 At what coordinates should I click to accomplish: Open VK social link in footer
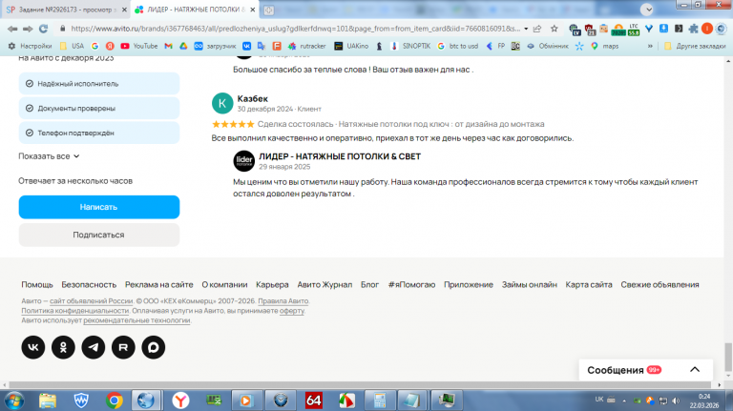33,347
